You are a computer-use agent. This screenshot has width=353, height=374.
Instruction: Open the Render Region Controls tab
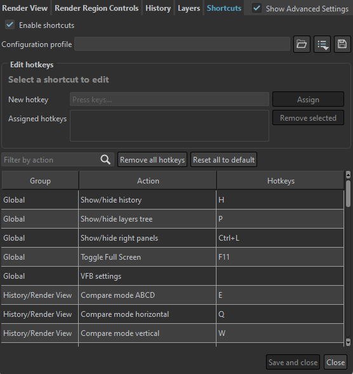97,8
